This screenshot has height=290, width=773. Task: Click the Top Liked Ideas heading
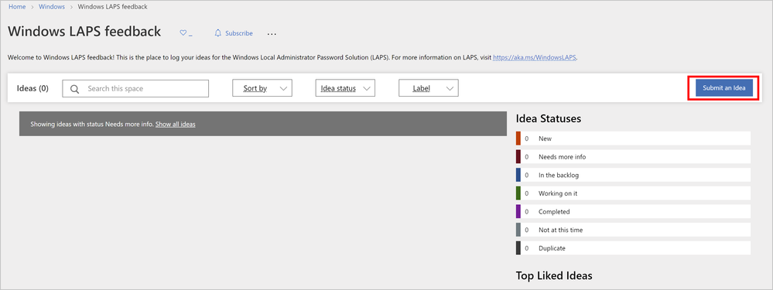554,275
